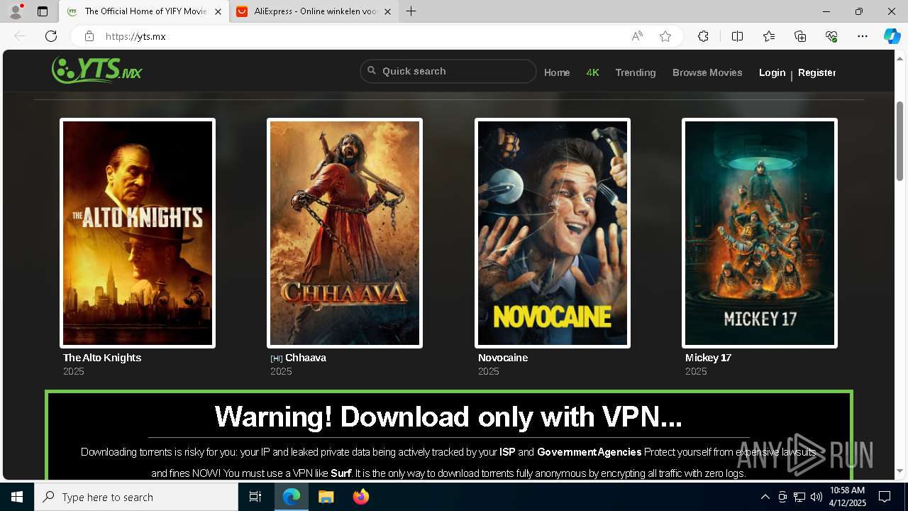The width and height of the screenshot is (908, 511).
Task: Open the Trending nav link
Action: click(636, 72)
